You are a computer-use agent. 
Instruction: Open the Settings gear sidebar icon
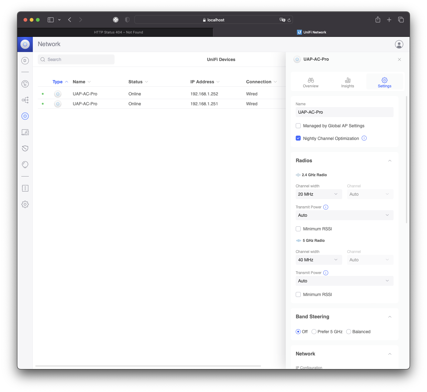pos(25,204)
